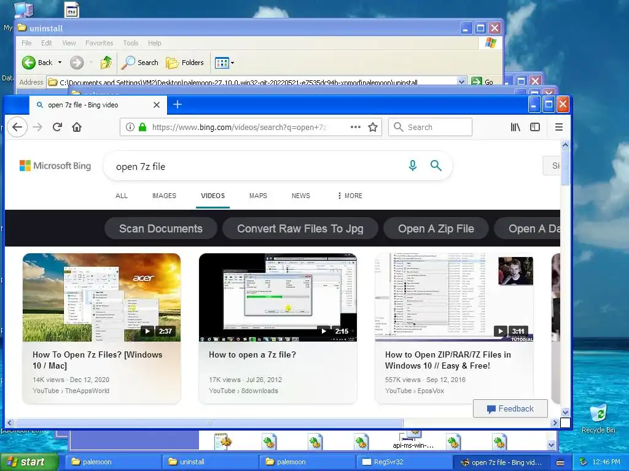Close the 'open 7z file' tab
Image resolution: width=629 pixels, height=471 pixels.
[x=157, y=105]
